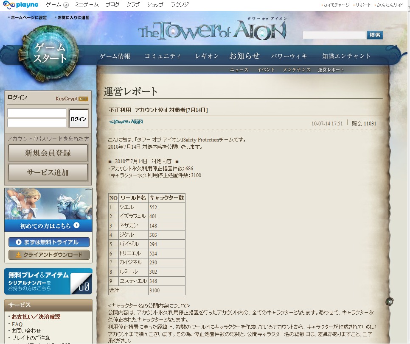Click プレイ上のご注意 service link

click(x=31, y=338)
